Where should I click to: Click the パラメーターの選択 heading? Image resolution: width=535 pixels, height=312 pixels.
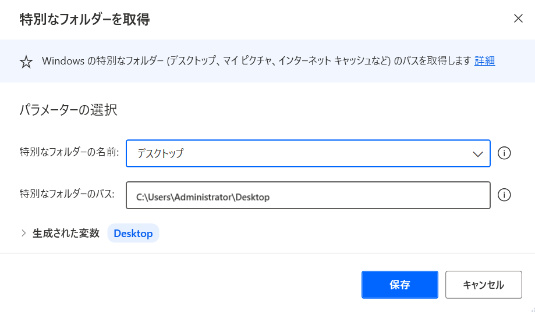[x=68, y=110]
